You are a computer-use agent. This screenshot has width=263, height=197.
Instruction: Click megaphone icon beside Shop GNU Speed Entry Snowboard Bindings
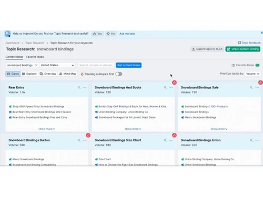point(10,107)
